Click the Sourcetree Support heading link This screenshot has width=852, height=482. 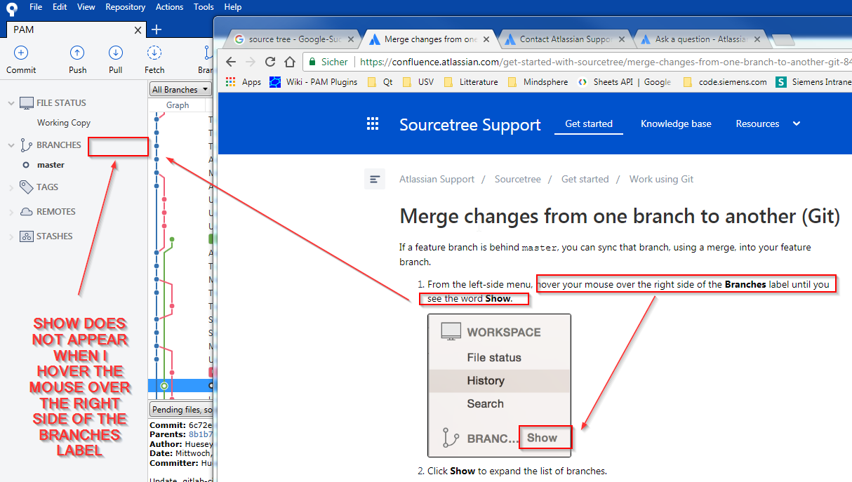(470, 125)
